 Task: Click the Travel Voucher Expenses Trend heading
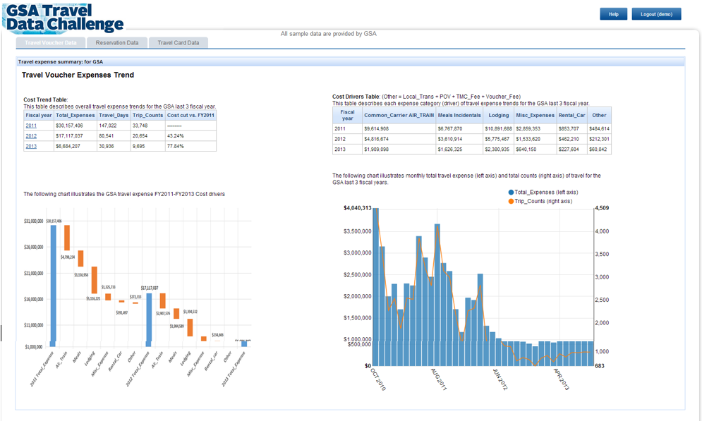[x=78, y=75]
